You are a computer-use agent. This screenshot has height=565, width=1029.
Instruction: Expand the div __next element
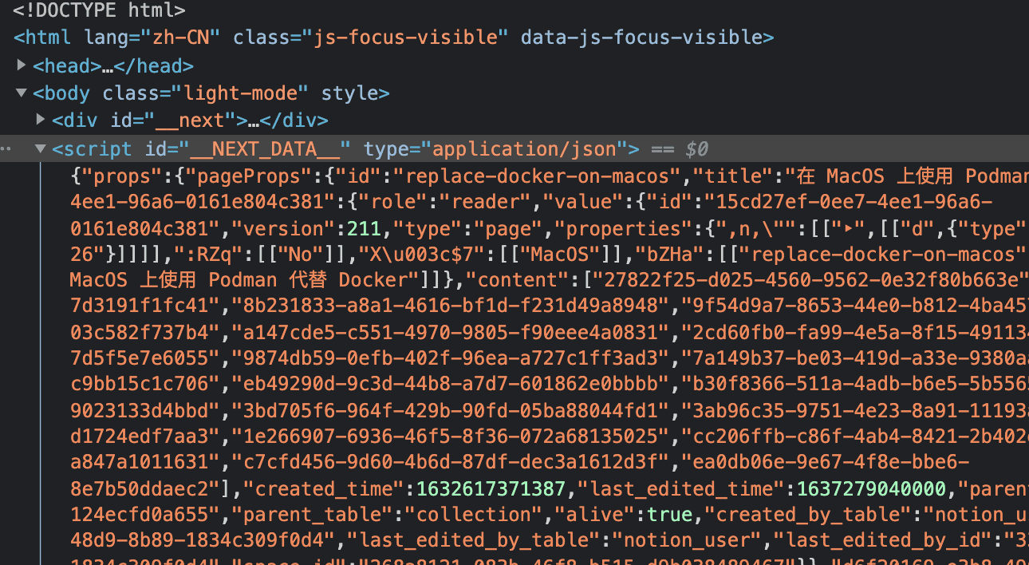41,120
